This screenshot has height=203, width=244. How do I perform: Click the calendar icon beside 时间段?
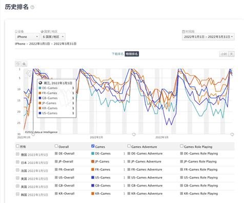point(184,32)
